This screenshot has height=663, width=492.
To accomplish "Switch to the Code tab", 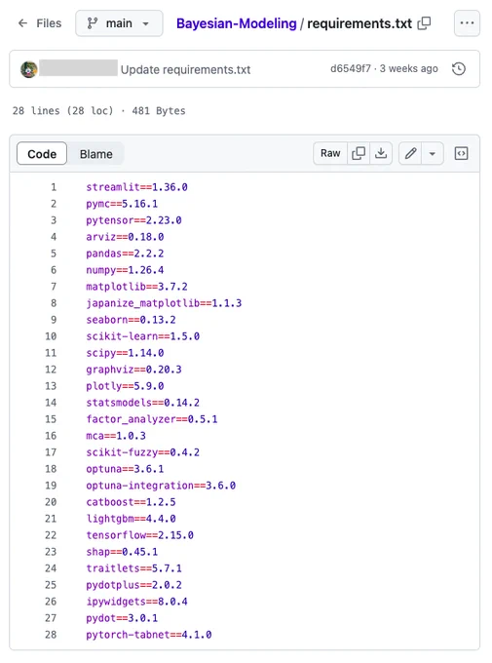I will click(42, 154).
